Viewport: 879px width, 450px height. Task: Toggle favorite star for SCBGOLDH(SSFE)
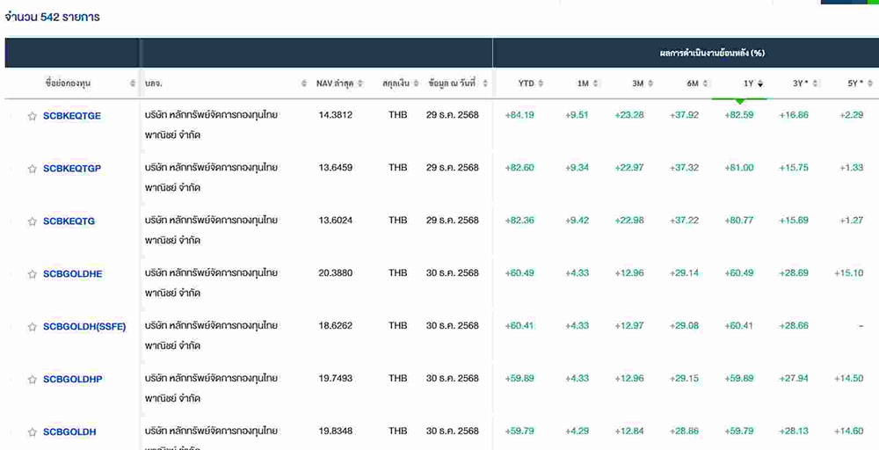(33, 327)
